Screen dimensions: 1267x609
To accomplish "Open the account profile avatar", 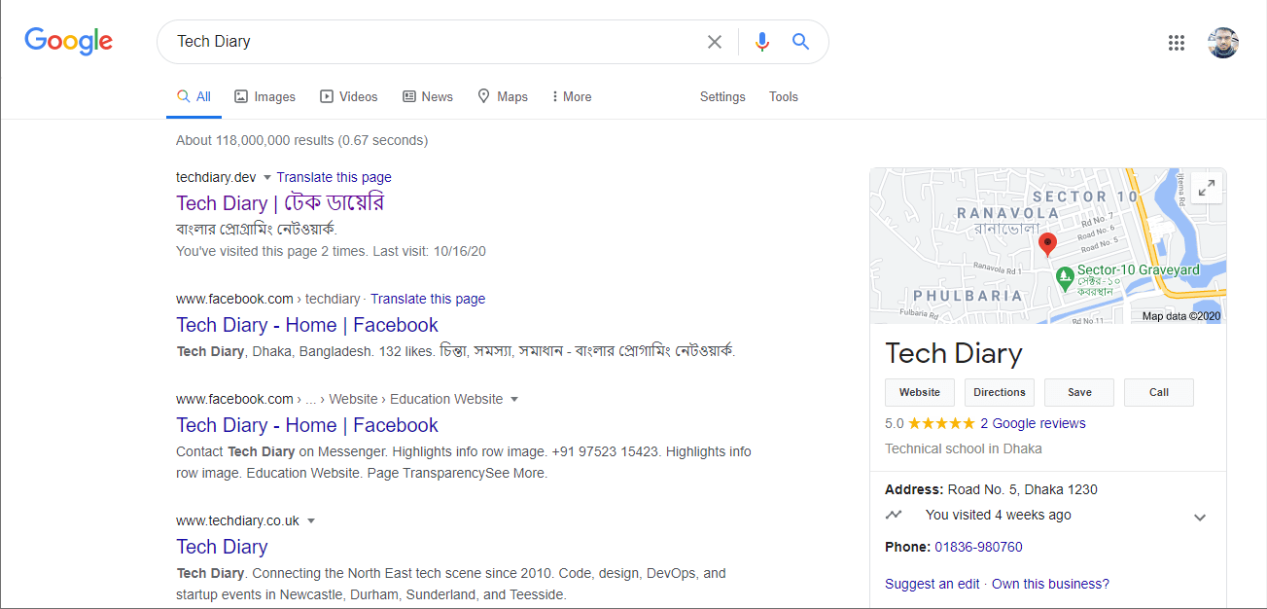I will [x=1223, y=42].
